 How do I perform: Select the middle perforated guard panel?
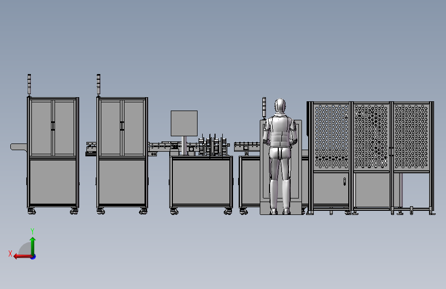[x=371, y=136]
